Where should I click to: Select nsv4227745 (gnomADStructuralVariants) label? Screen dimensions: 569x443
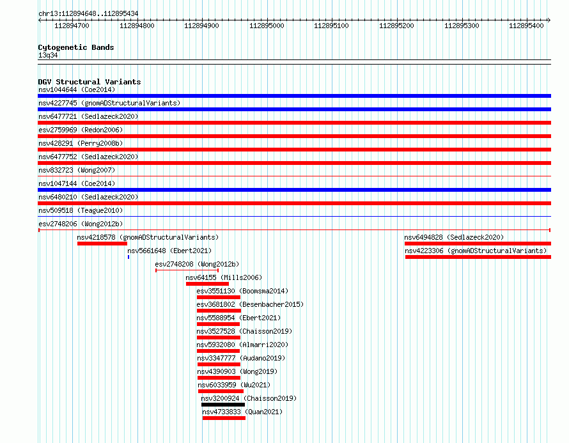pyautogui.click(x=109, y=103)
